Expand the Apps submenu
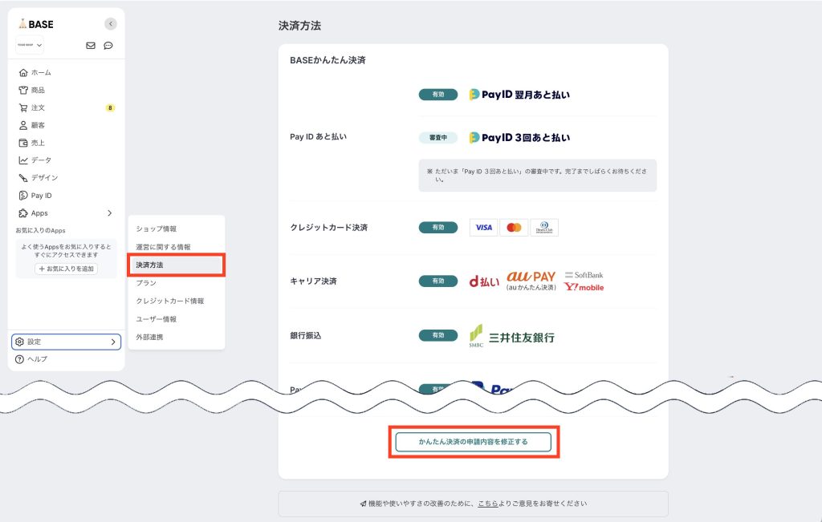 (x=66, y=213)
